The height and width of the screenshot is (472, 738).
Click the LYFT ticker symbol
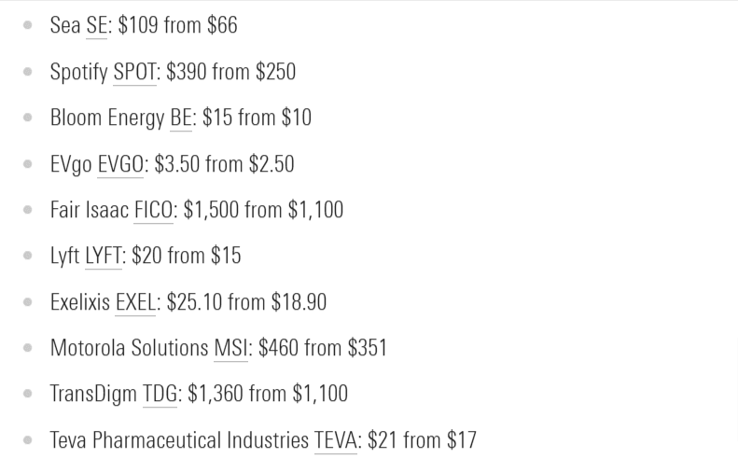point(103,256)
